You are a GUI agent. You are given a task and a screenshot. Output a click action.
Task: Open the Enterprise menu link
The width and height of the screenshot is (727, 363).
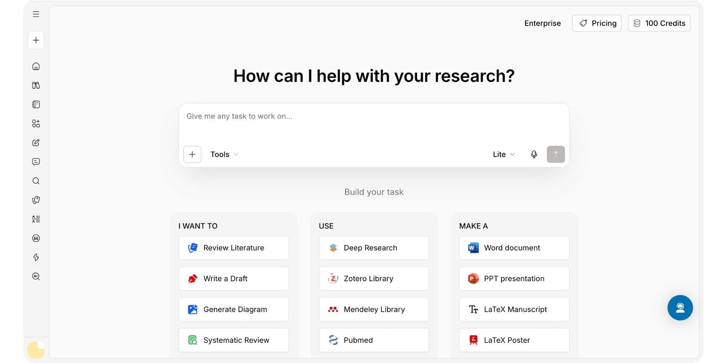tap(542, 23)
